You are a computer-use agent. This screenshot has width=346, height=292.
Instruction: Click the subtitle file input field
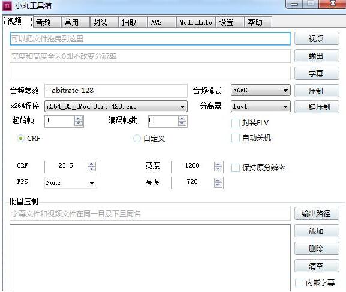tap(150, 74)
